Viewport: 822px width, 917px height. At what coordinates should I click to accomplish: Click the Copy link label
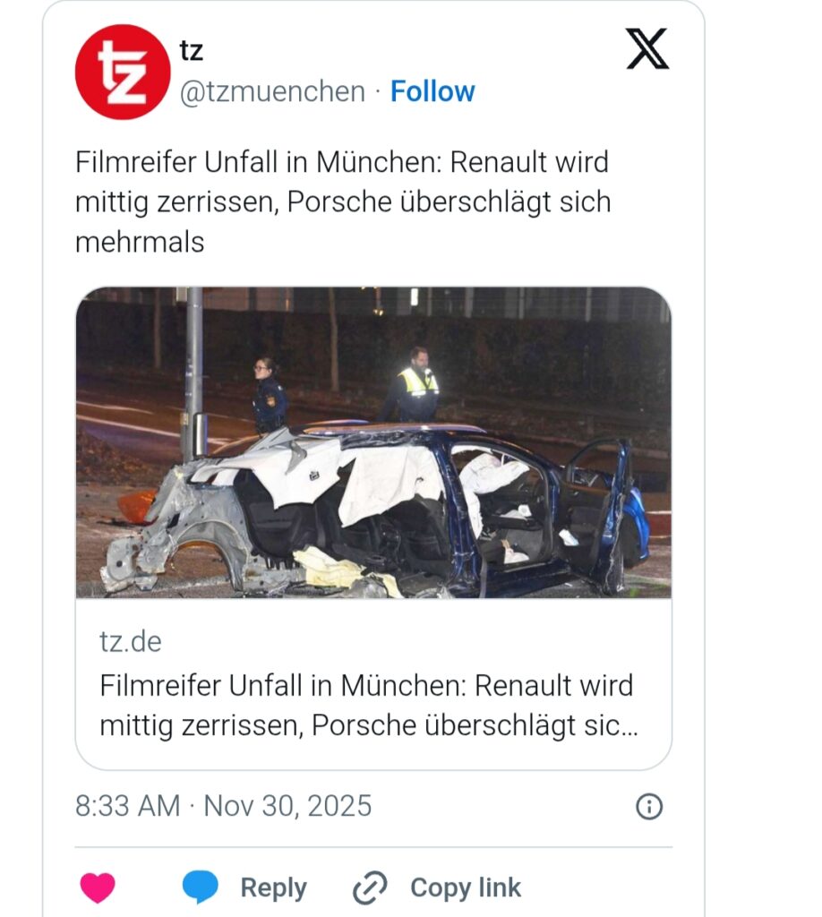coord(466,887)
